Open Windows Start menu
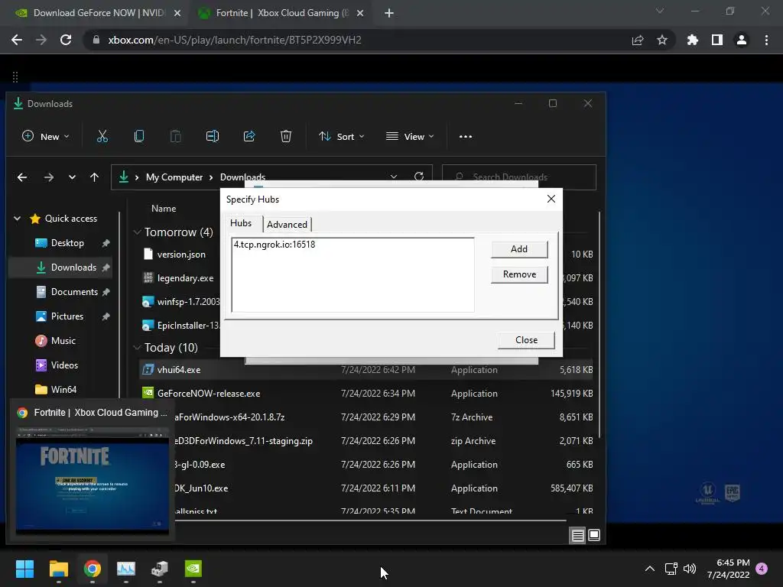The width and height of the screenshot is (783, 587). point(24,569)
